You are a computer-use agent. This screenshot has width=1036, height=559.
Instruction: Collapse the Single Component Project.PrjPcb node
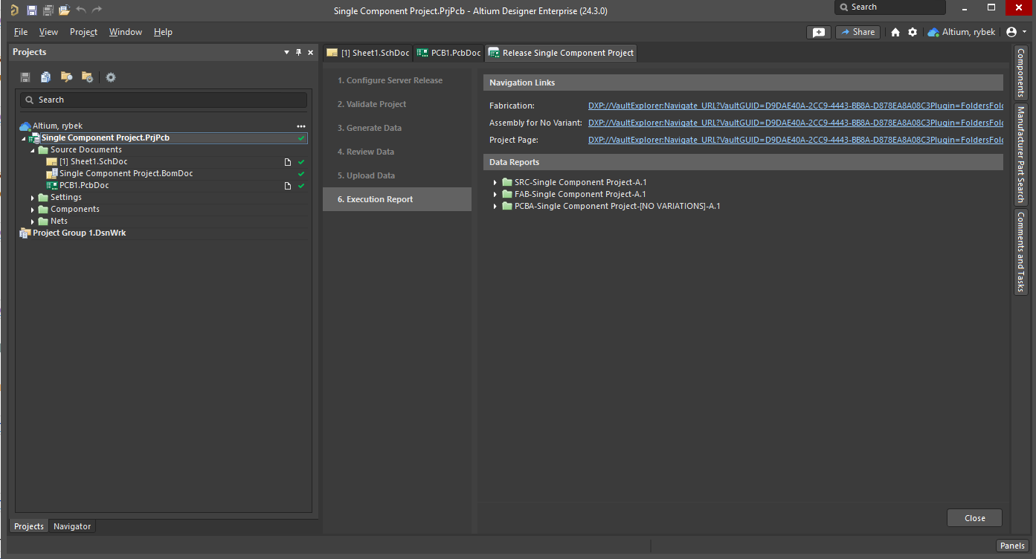(24, 138)
